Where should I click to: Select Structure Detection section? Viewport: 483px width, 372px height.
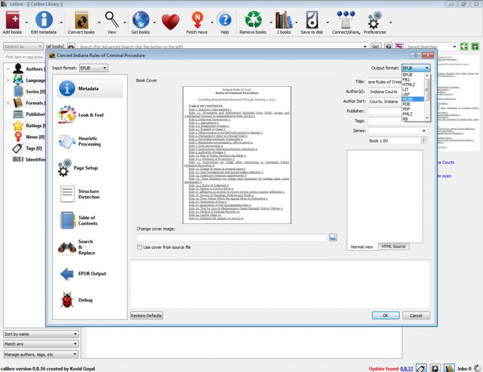(x=90, y=194)
